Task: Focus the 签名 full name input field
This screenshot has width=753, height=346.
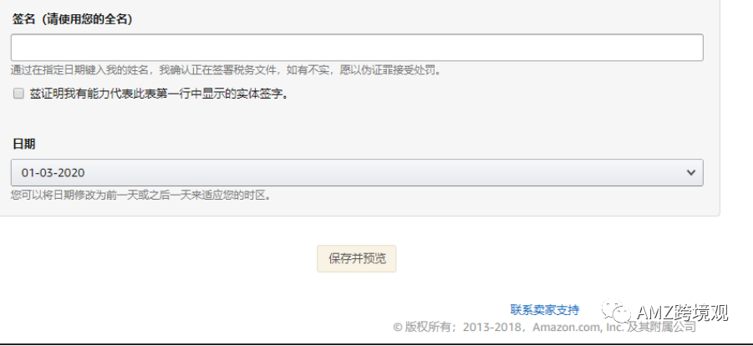Action: 357,48
